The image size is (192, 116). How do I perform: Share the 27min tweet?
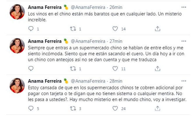click(x=157, y=69)
